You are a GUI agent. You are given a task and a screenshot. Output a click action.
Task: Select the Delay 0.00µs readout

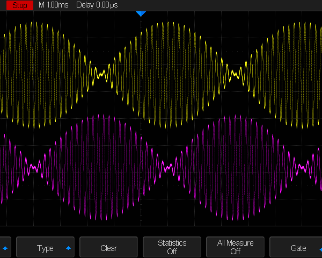click(x=96, y=5)
